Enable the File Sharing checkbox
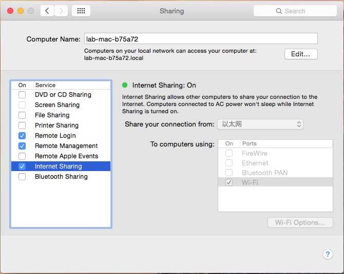The width and height of the screenshot is (344, 274). coord(22,115)
